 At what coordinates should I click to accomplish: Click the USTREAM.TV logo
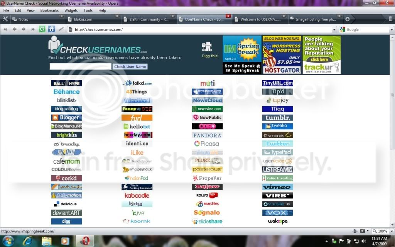(277, 169)
